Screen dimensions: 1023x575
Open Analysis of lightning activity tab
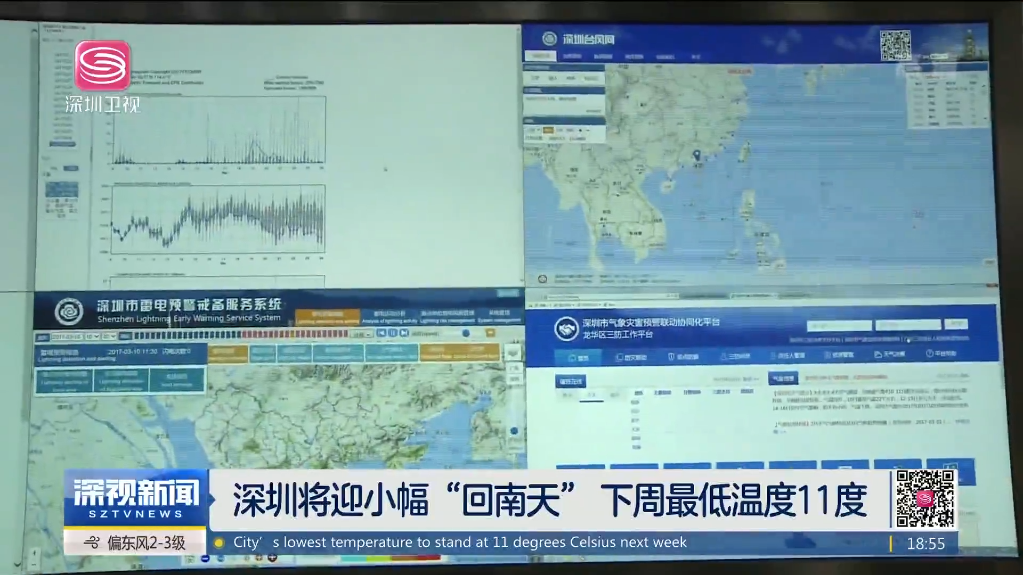point(389,317)
